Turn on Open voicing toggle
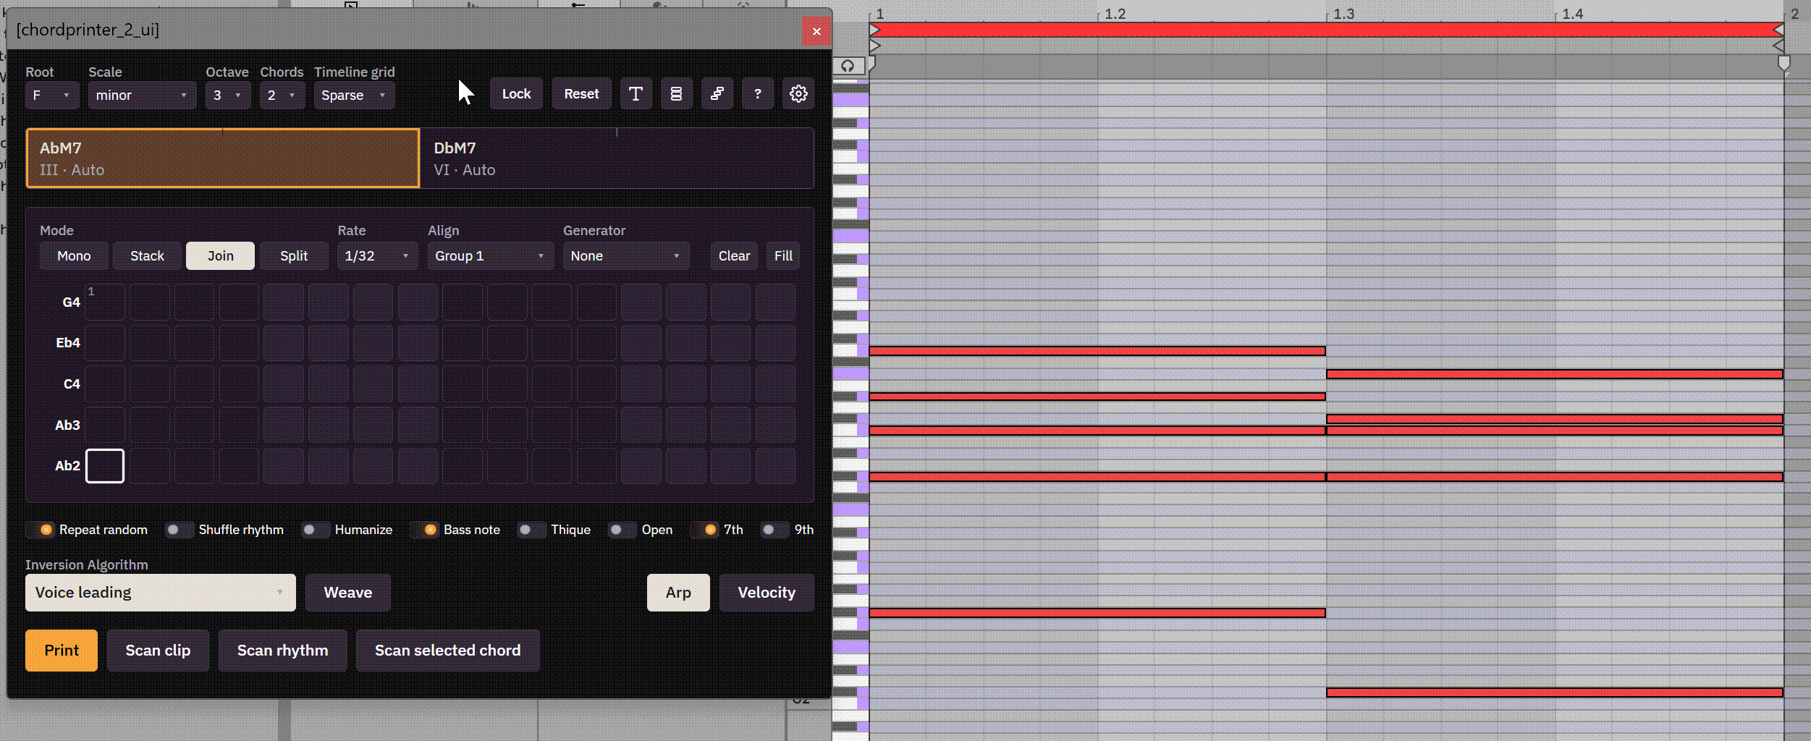 pyautogui.click(x=641, y=530)
